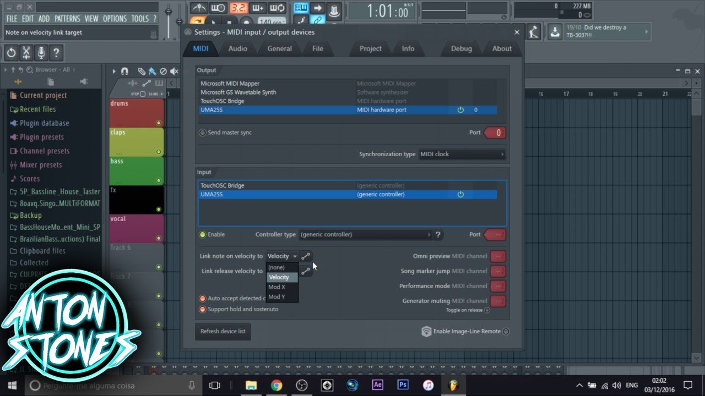Click the microphone recording icon
This screenshot has width=705, height=396.
point(41,53)
